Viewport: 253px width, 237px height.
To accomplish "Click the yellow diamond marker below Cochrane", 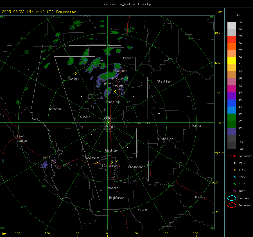I will (x=96, y=163).
